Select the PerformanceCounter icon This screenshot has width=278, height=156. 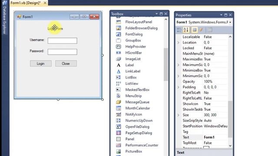119,145
